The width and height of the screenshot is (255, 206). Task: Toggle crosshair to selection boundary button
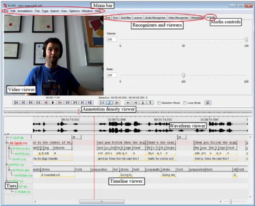click(117, 103)
